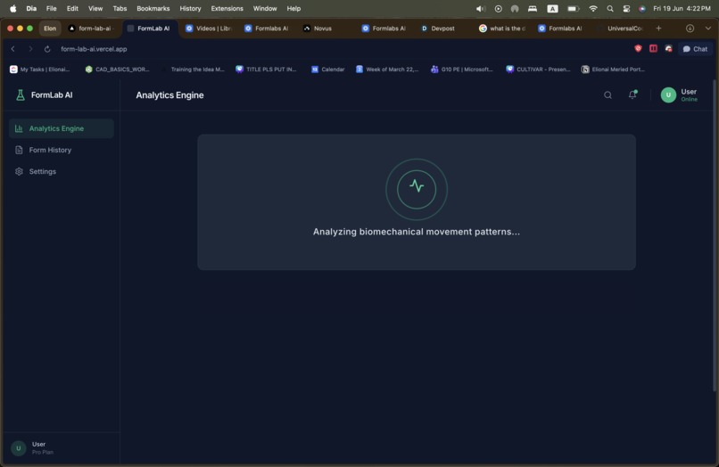Switch to the 'what is the' Google tab

pyautogui.click(x=503, y=29)
